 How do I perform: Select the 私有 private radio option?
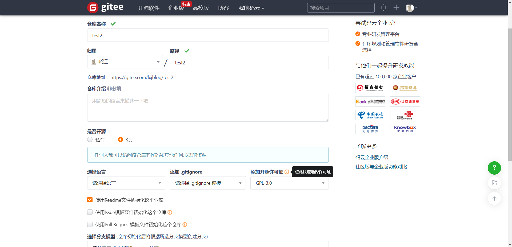90,140
